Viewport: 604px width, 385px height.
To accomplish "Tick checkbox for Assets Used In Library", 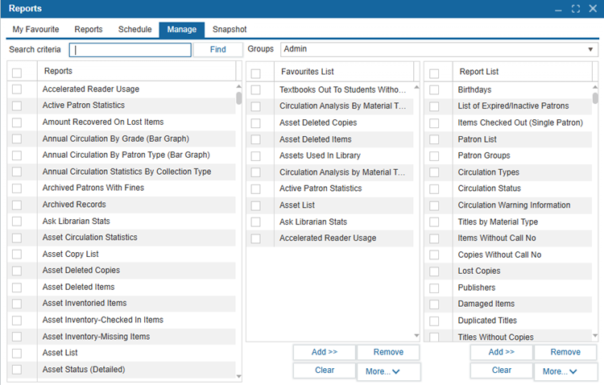I will (256, 156).
